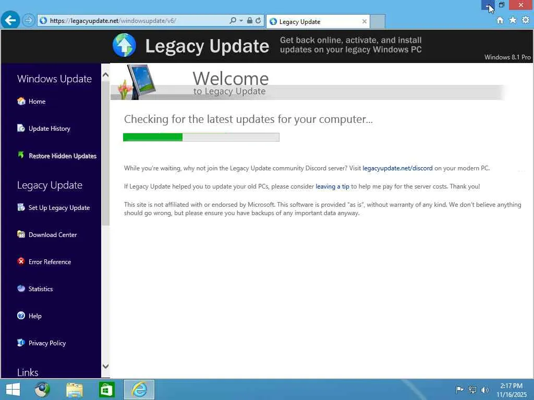This screenshot has height=400, width=534.
Task: Open Set Up Legacy Update link
Action: 59,208
